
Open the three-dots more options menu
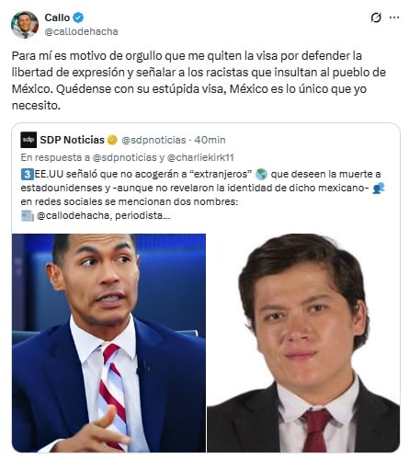click(394, 17)
